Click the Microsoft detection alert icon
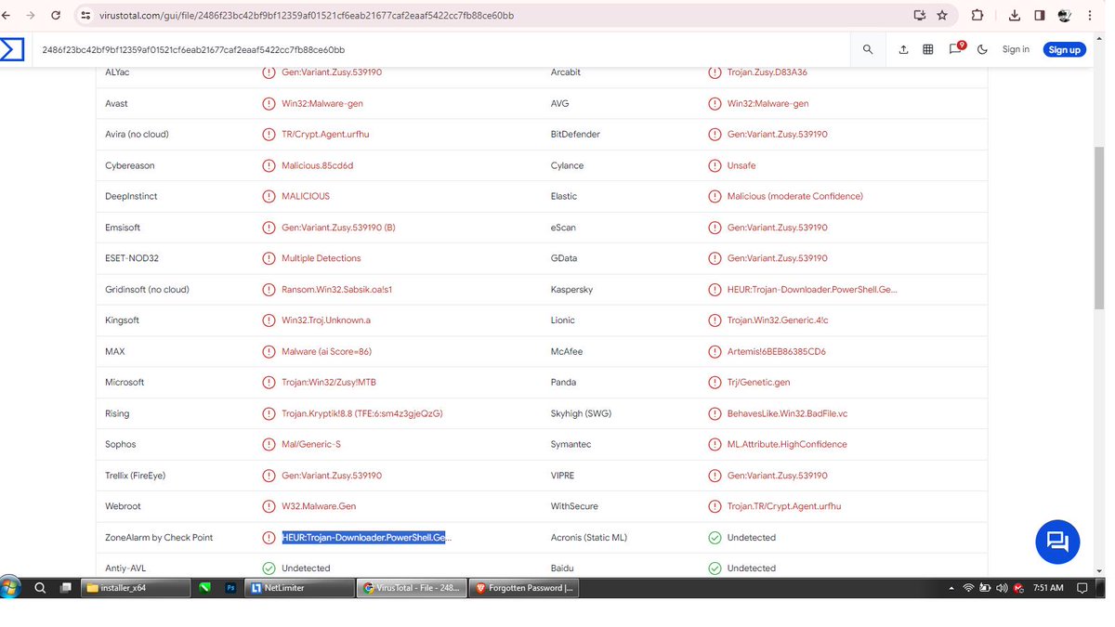 pos(269,383)
